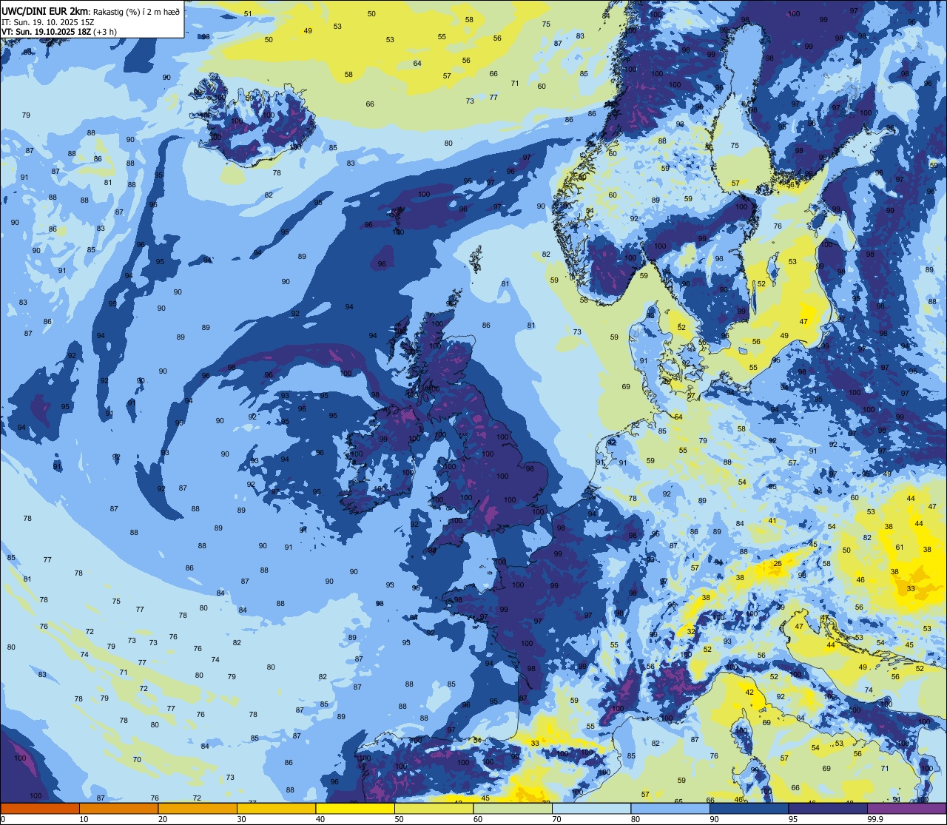Click the "70" tick label on color scale
This screenshot has width=947, height=825.
coord(556,819)
